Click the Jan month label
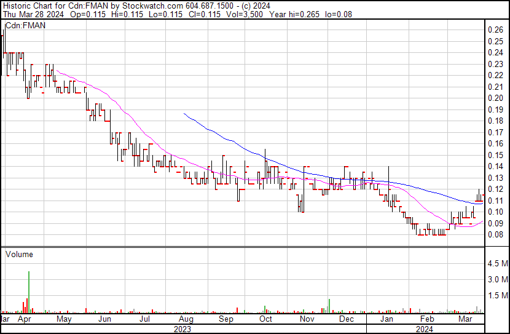The image size is (510, 334). click(386, 319)
